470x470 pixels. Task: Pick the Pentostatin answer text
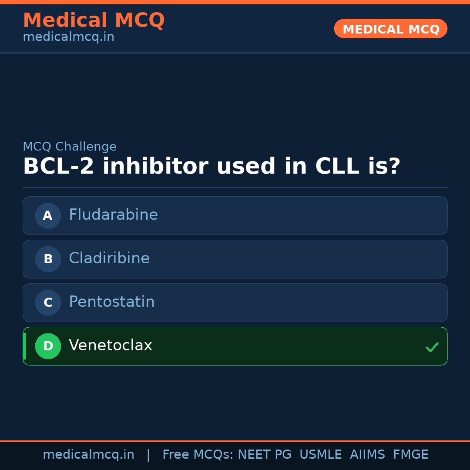[112, 302]
